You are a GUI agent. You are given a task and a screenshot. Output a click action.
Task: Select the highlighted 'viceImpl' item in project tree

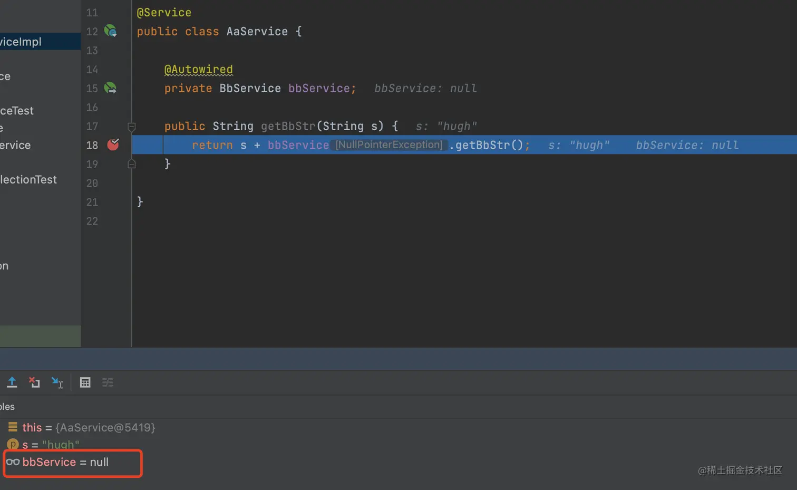(40, 42)
